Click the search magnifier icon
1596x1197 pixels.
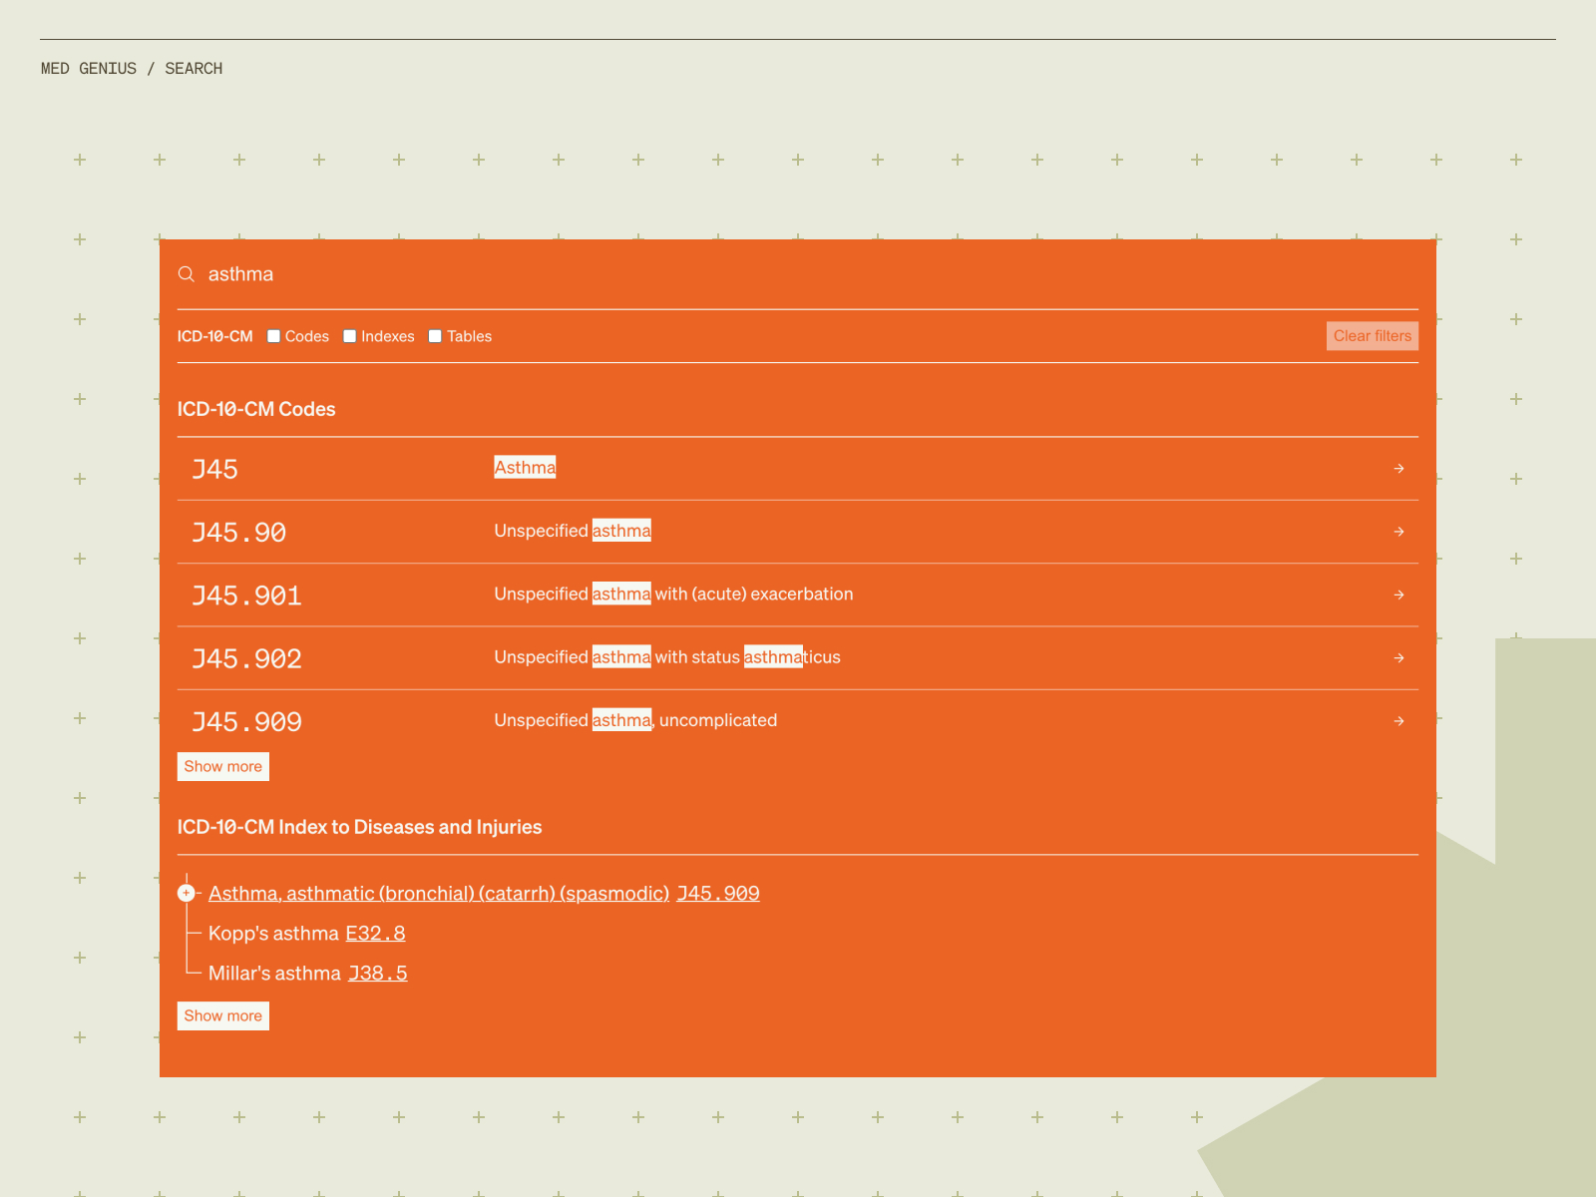[187, 274]
